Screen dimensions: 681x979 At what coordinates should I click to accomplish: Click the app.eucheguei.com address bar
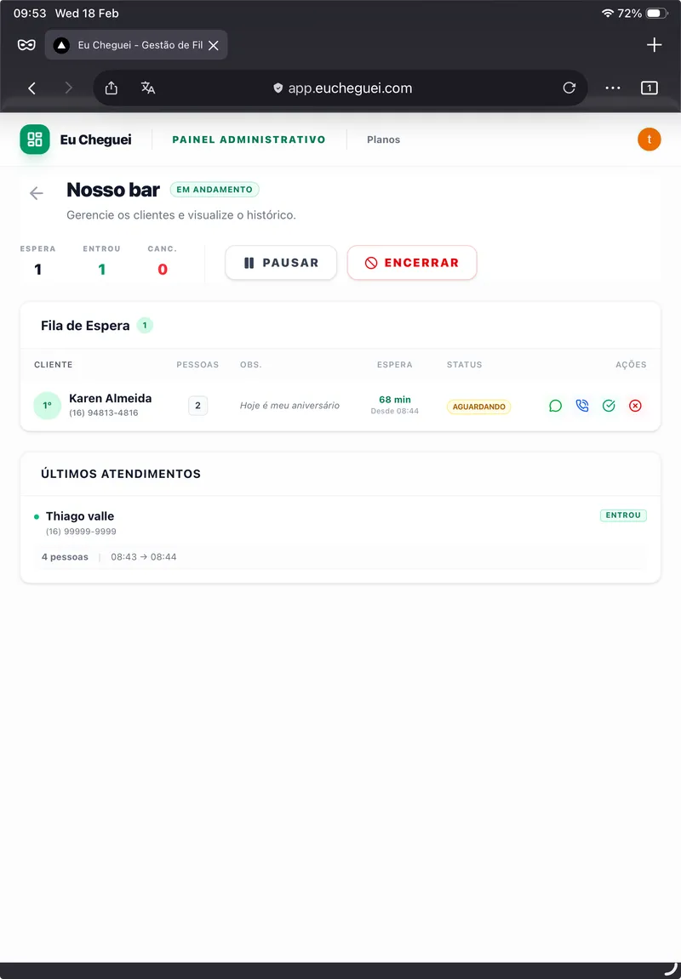351,88
